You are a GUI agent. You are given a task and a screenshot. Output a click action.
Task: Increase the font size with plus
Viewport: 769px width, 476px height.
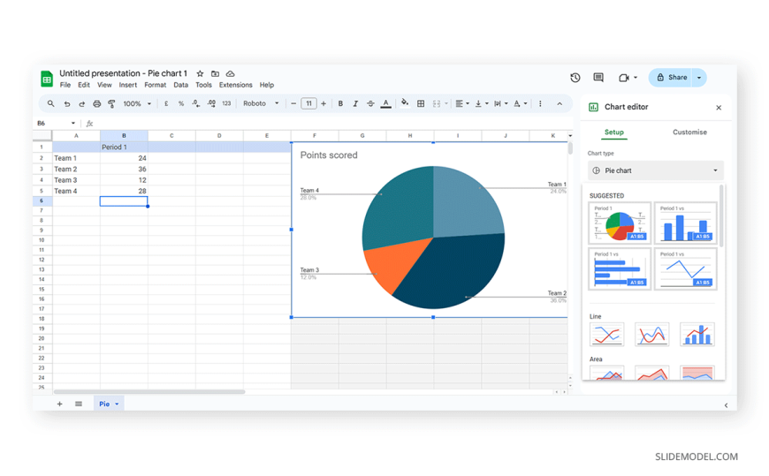pyautogui.click(x=324, y=104)
